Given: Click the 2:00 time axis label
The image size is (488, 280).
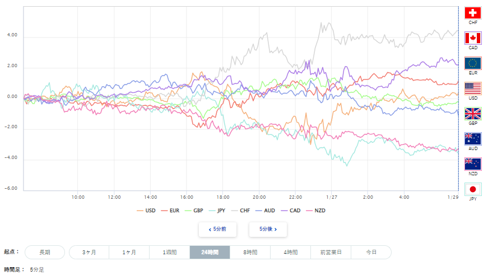Looking at the screenshot, I should tap(368, 197).
